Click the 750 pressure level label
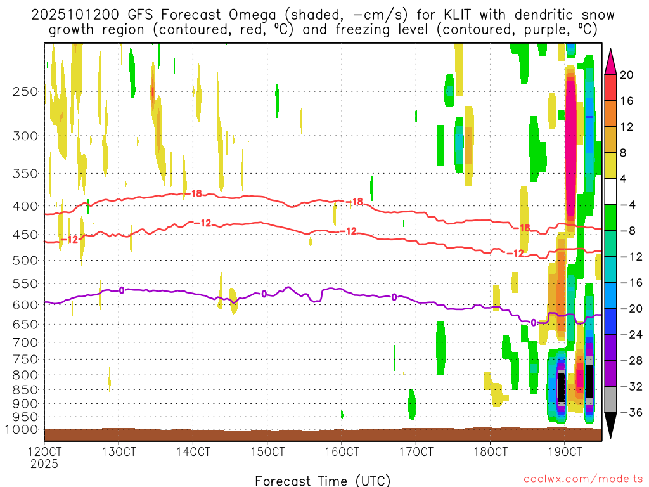The width and height of the screenshot is (649, 487). pyautogui.click(x=25, y=360)
